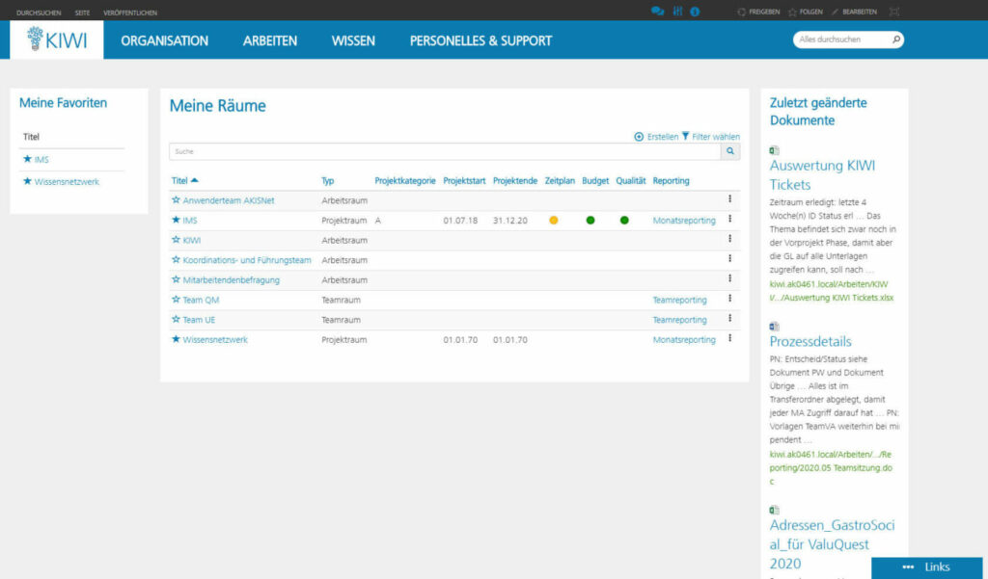Click the Erstellen button
The width and height of the screenshot is (988, 579).
click(656, 137)
